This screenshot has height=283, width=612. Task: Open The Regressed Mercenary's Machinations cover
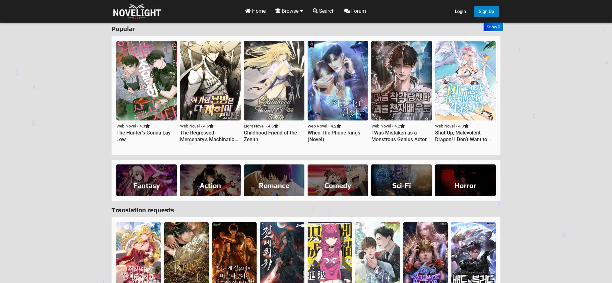[x=210, y=81]
